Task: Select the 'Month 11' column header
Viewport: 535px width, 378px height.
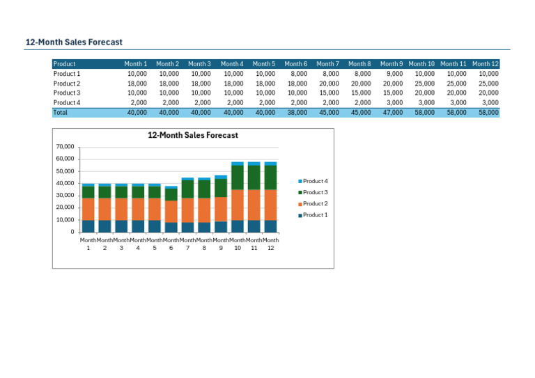Action: (x=453, y=64)
